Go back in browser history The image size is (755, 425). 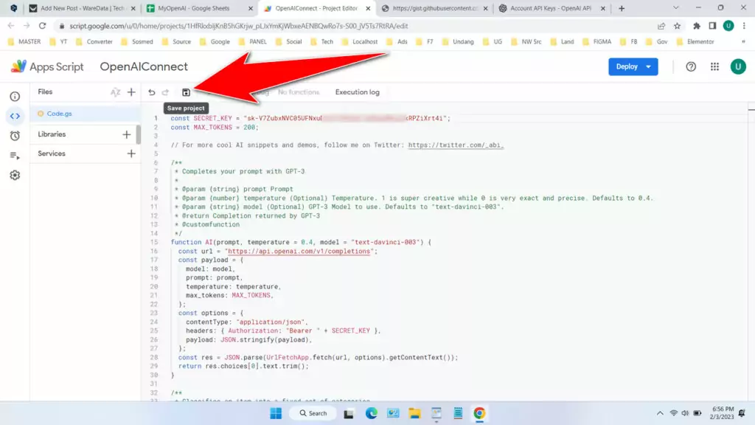pyautogui.click(x=11, y=26)
